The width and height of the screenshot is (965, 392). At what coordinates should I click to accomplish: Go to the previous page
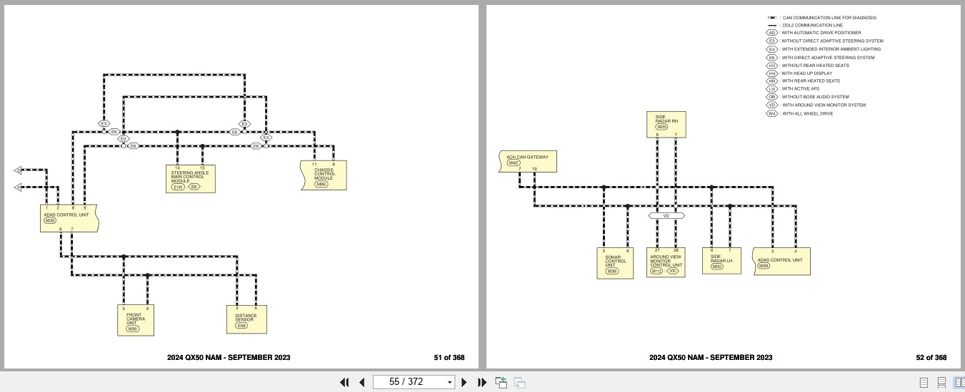[362, 382]
